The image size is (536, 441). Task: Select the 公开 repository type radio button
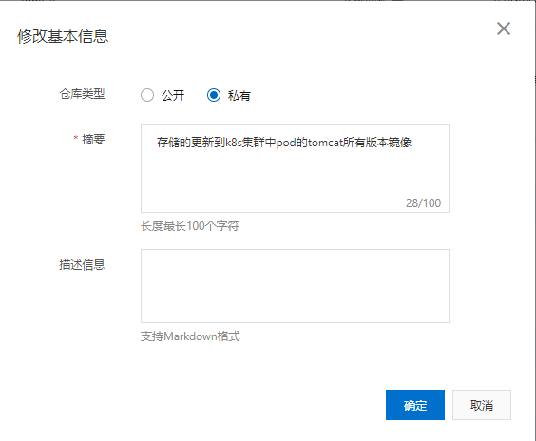(x=147, y=95)
